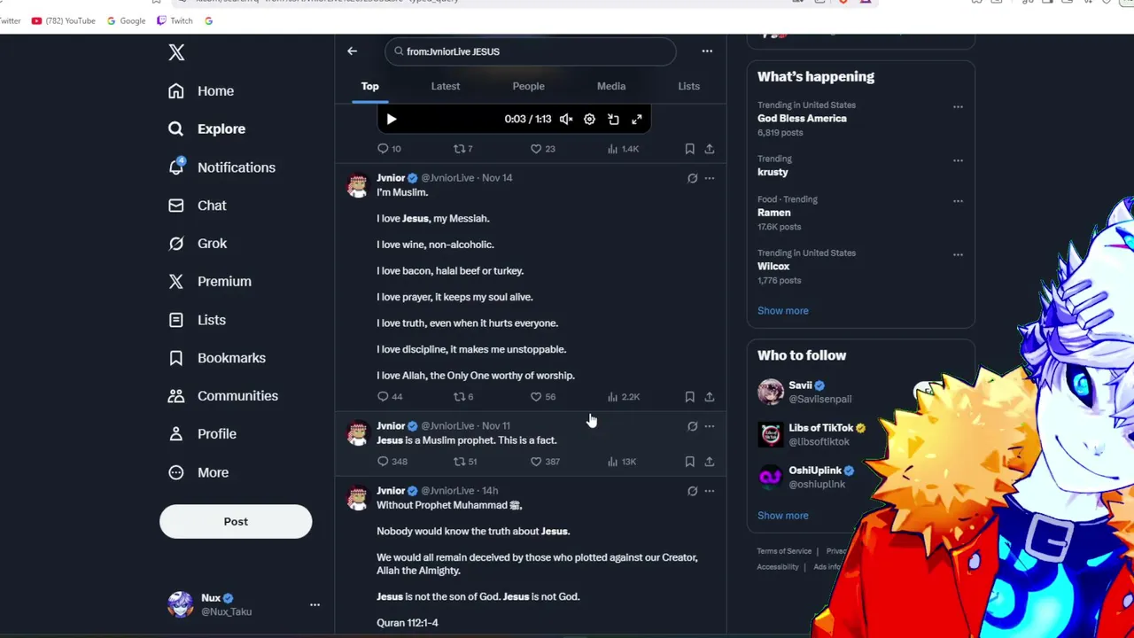This screenshot has width=1134, height=638.
Task: Expand the More menu in sidebar
Action: click(x=198, y=472)
